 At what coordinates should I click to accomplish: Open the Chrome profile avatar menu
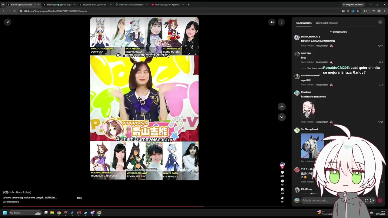(379, 11)
